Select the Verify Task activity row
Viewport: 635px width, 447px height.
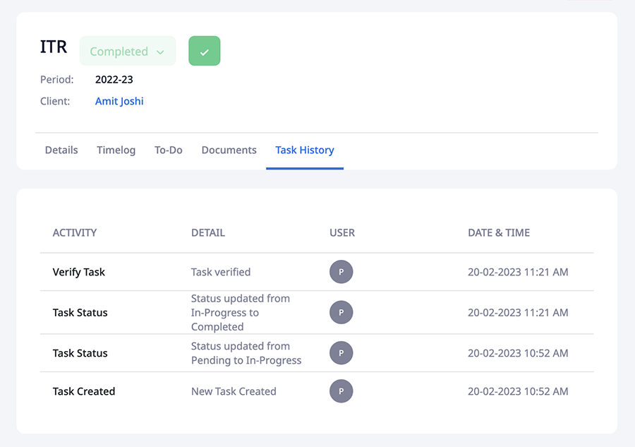pos(79,272)
